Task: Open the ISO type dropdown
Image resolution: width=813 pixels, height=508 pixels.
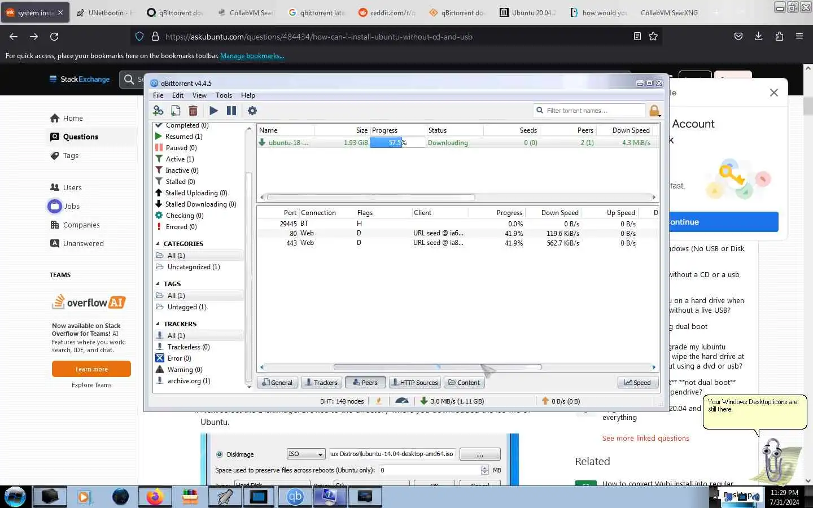Action: point(306,454)
